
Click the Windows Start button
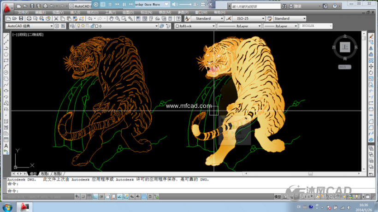tap(7, 207)
